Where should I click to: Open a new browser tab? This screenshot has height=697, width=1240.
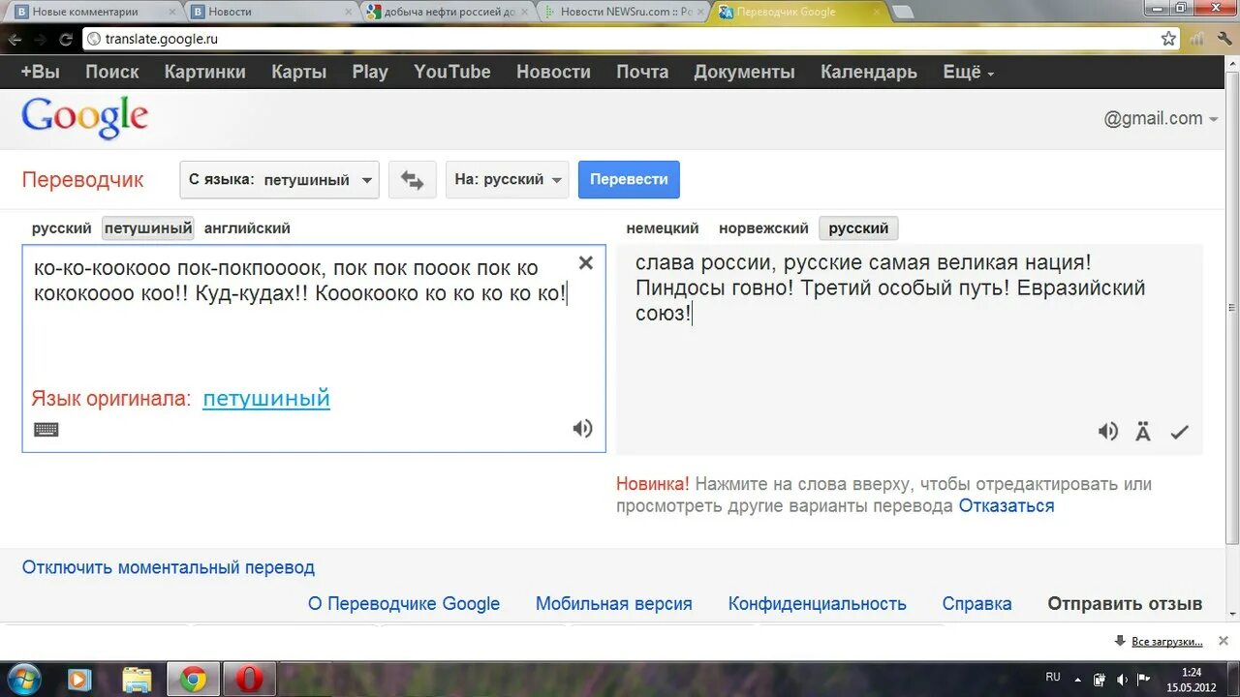click(902, 13)
